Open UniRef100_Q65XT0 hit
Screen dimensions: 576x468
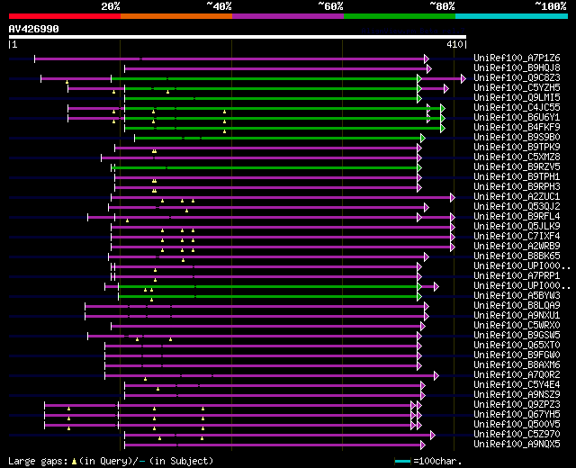pyautogui.click(x=517, y=346)
